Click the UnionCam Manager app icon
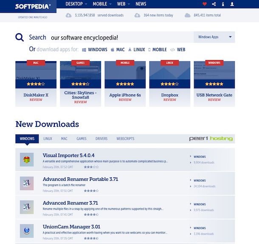This screenshot has width=259, height=244. 27,231
